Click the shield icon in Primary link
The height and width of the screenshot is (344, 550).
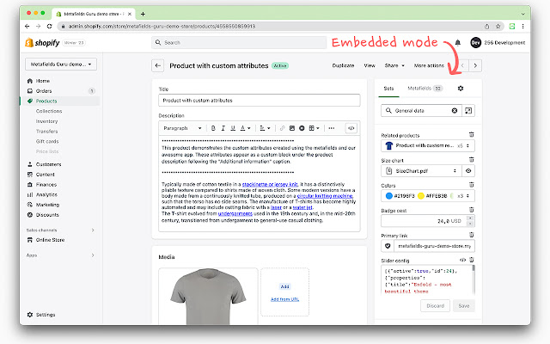click(388, 246)
